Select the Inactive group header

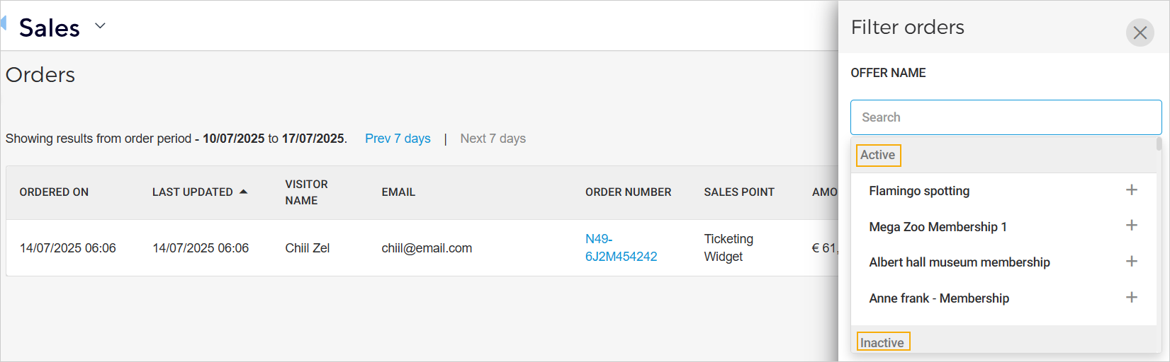click(882, 342)
